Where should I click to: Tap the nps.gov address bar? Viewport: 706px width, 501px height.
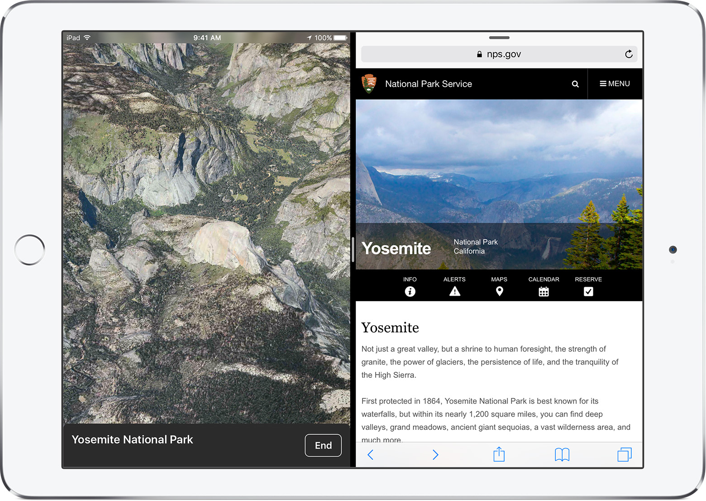[499, 54]
